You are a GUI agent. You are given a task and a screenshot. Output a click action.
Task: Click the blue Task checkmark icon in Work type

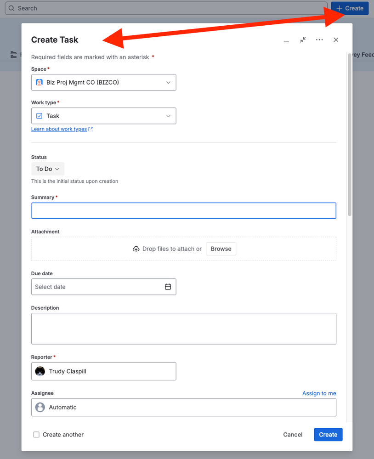coord(39,116)
